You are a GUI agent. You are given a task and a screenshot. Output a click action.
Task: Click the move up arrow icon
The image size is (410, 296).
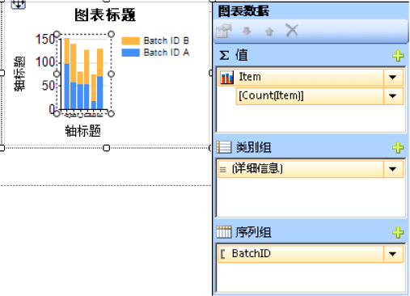click(x=269, y=32)
